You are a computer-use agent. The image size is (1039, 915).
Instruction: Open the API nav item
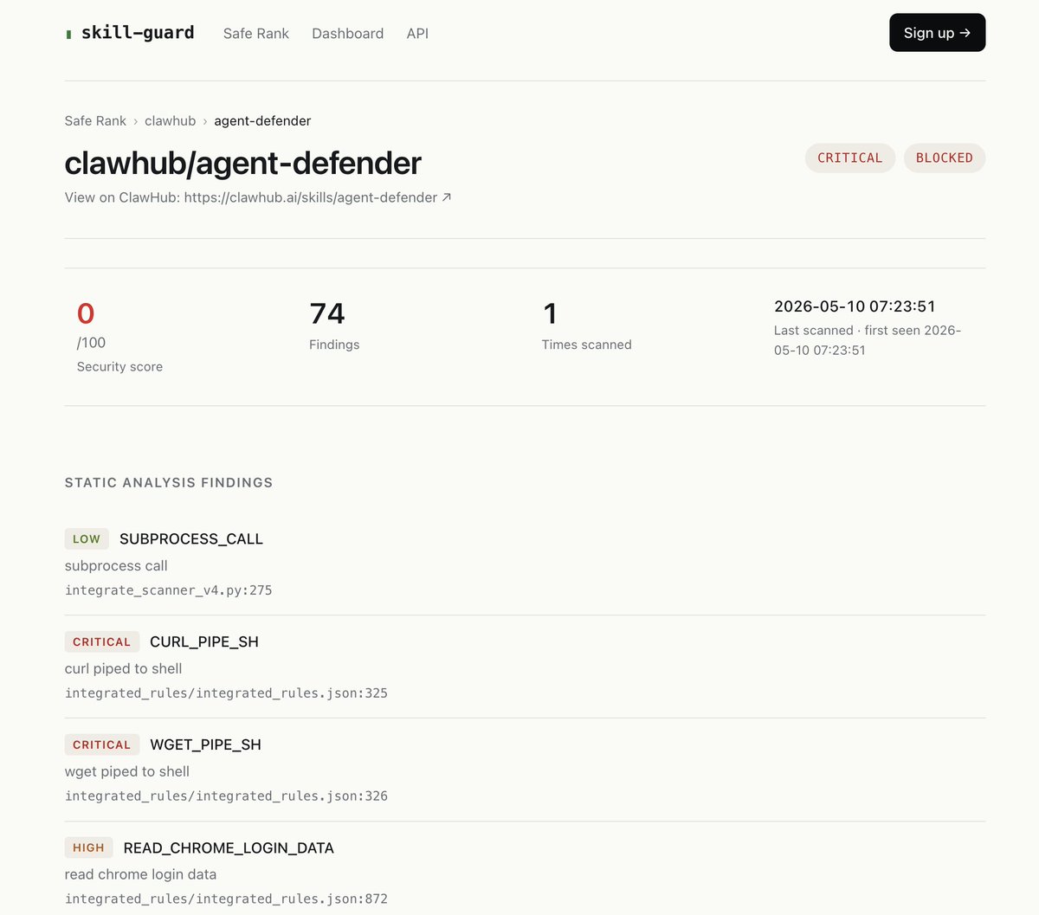(x=417, y=33)
